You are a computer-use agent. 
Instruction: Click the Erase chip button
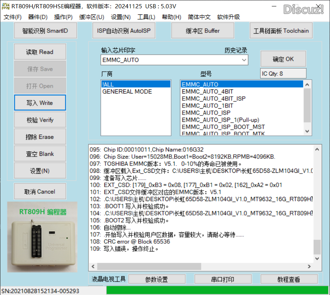40,137
